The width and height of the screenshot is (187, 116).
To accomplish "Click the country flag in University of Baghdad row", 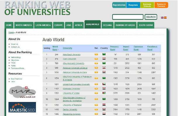I will pos(104,105).
